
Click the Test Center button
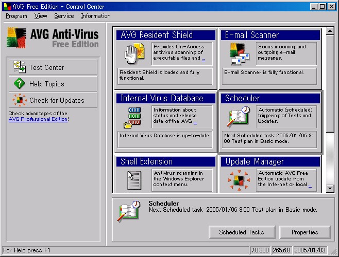53,67
